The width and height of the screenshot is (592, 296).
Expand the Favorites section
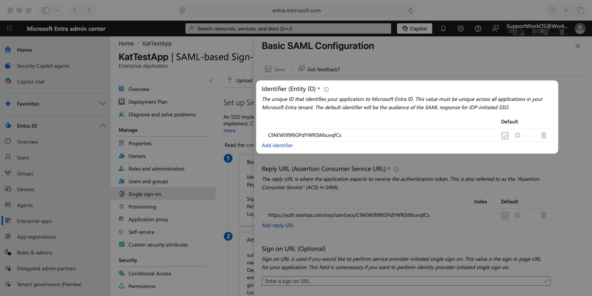tap(103, 104)
